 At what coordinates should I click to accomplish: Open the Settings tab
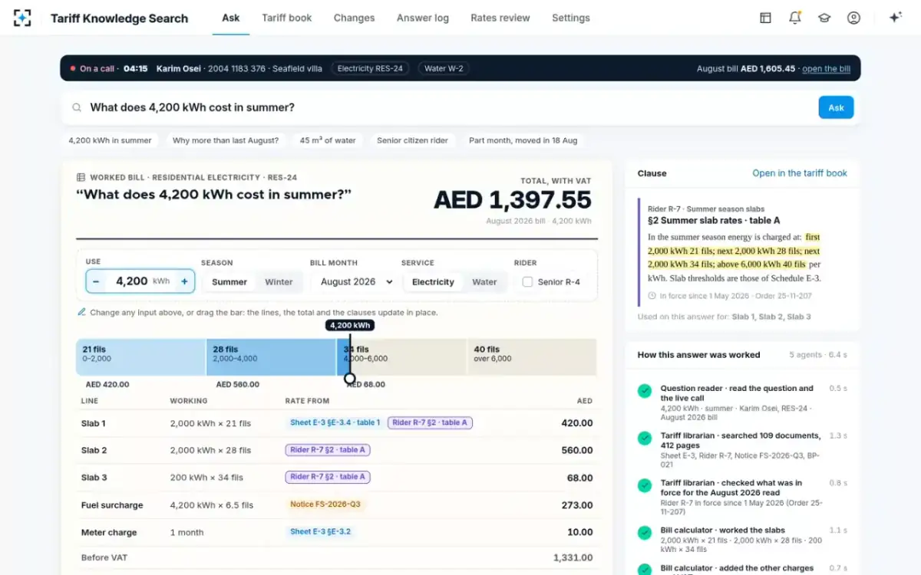click(571, 18)
